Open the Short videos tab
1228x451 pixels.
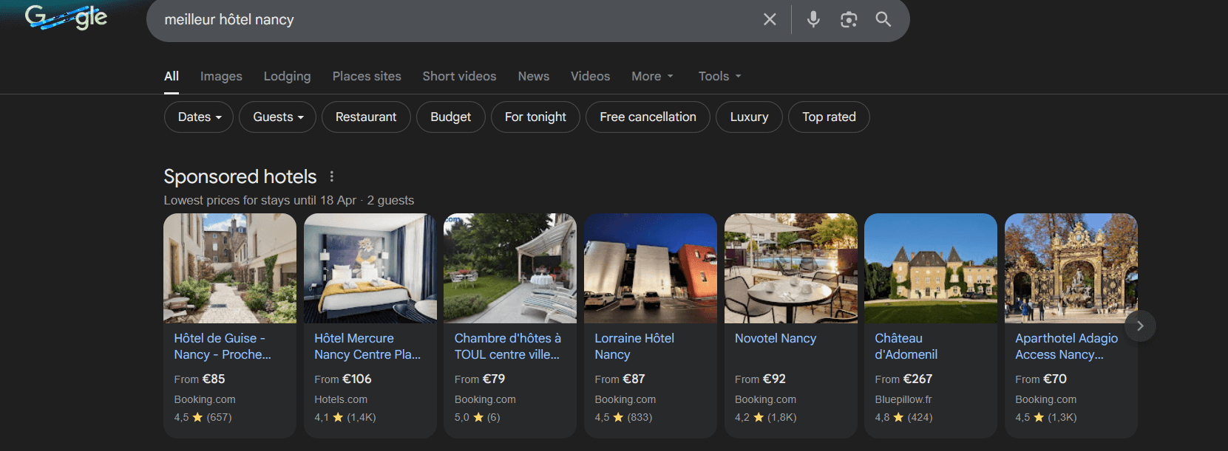click(459, 76)
